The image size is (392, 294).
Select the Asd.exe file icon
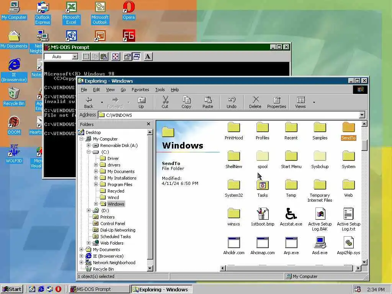320,242
